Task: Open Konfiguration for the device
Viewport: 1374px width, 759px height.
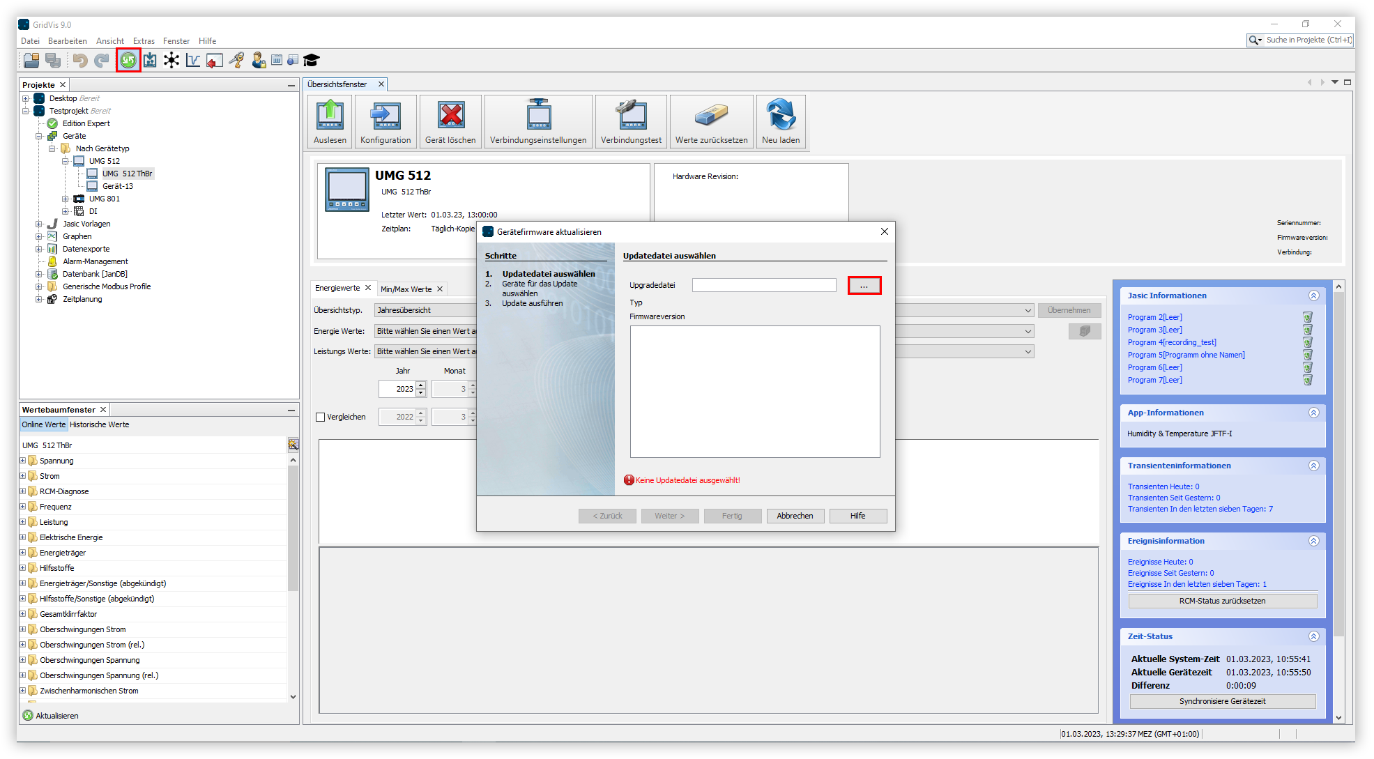Action: tap(386, 122)
